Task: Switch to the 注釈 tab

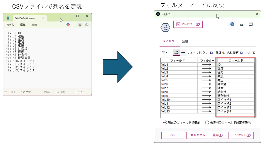Action: coord(185,41)
